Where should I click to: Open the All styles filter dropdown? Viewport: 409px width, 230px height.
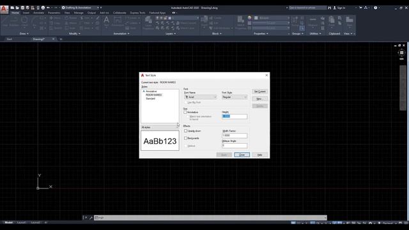(x=160, y=127)
